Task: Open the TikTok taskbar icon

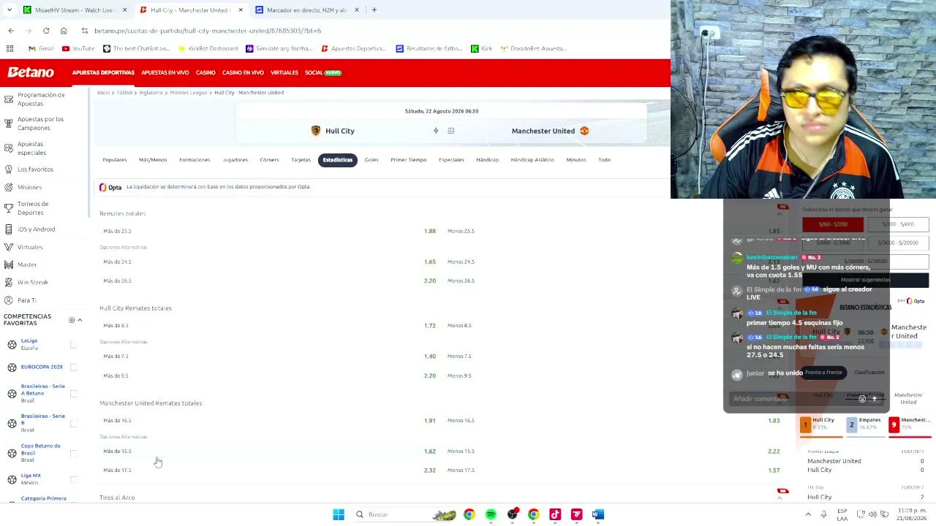Action: pyautogui.click(x=555, y=514)
